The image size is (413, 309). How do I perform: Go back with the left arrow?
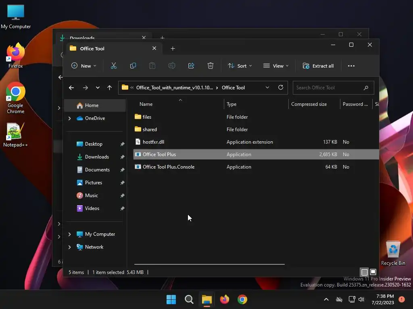click(71, 88)
